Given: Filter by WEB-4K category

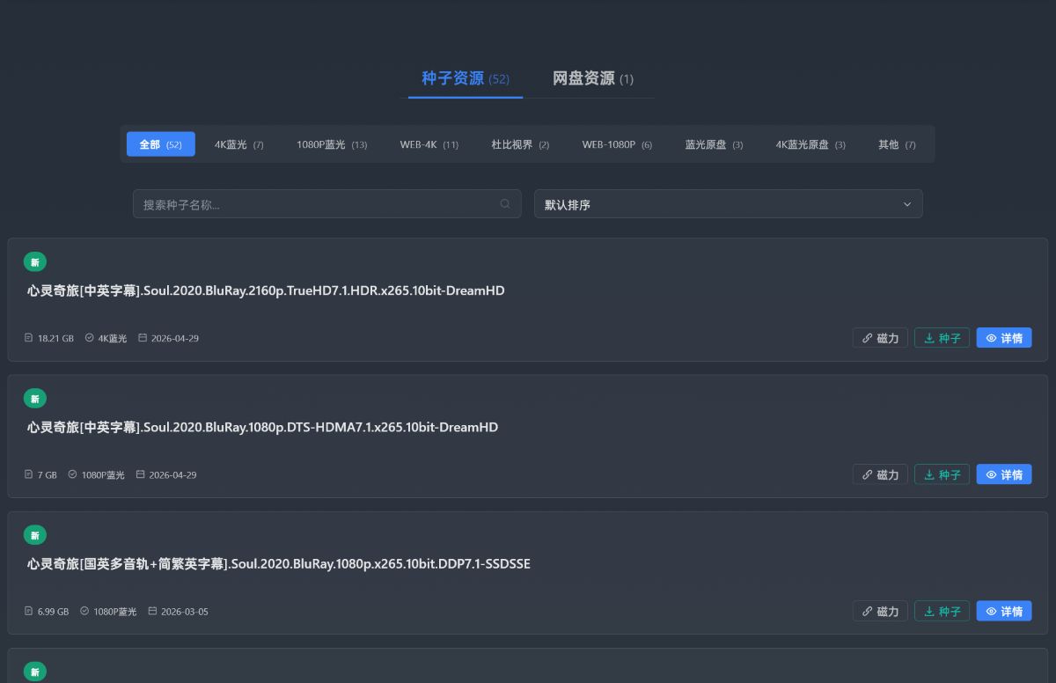Looking at the screenshot, I should [x=429, y=144].
